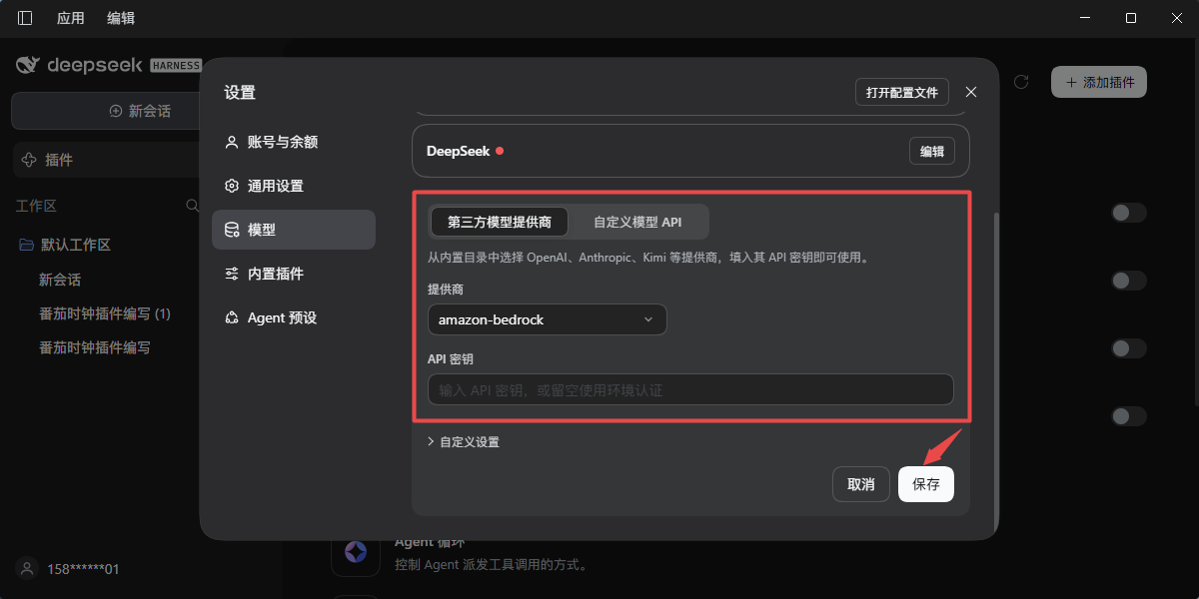
Task: Toggle the fourth plugin switch below 添加插件
Action: pos(1129,416)
